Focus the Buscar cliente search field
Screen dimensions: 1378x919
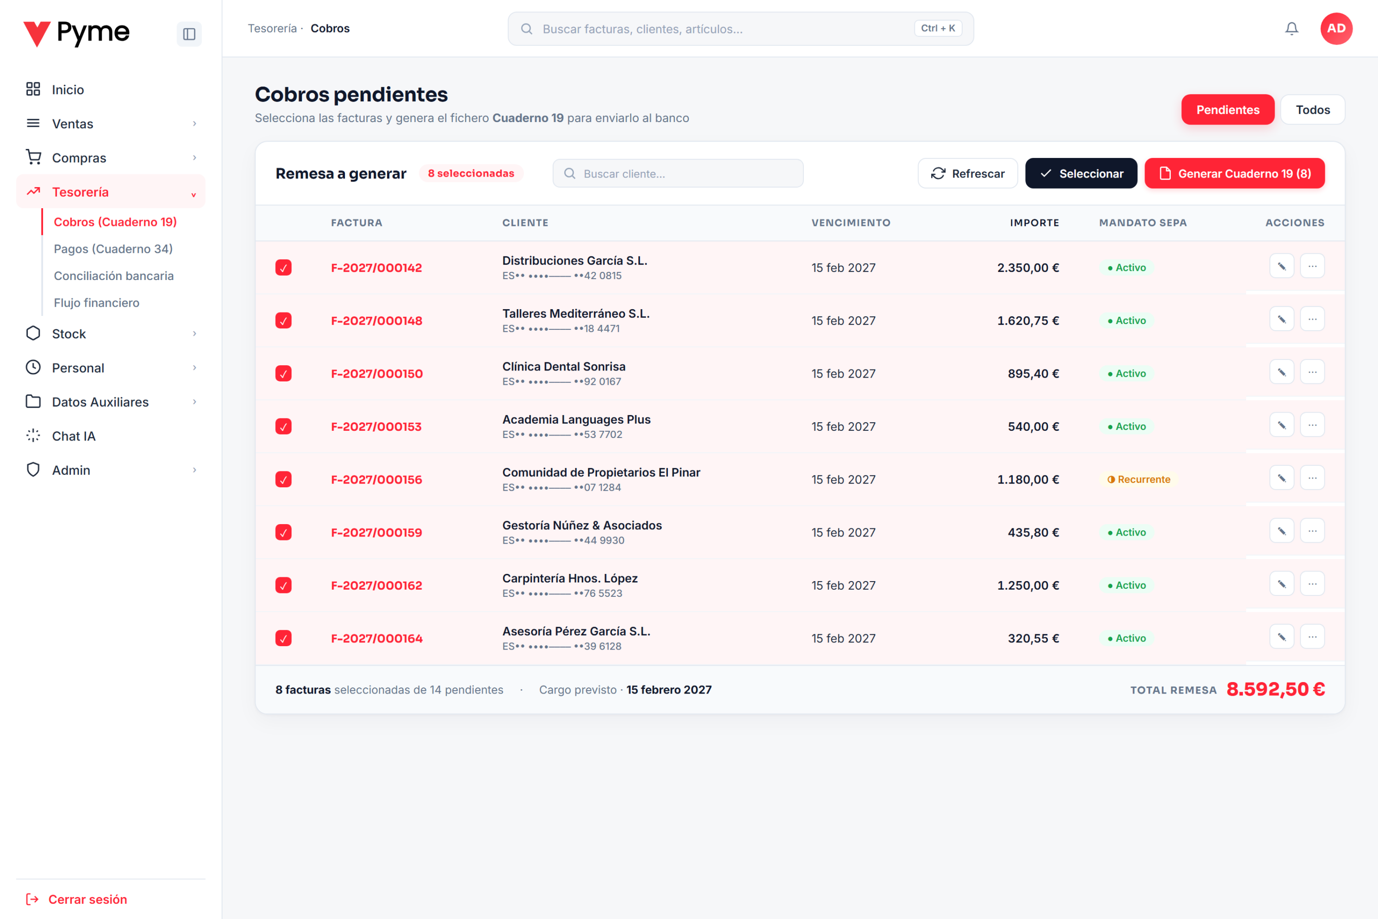tap(678, 173)
